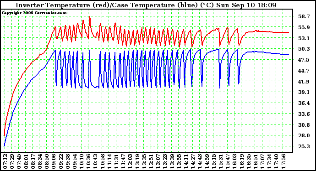Screen dimensions: 316x171
Task: Select the 28.0 y-axis label
Action: click(304, 135)
